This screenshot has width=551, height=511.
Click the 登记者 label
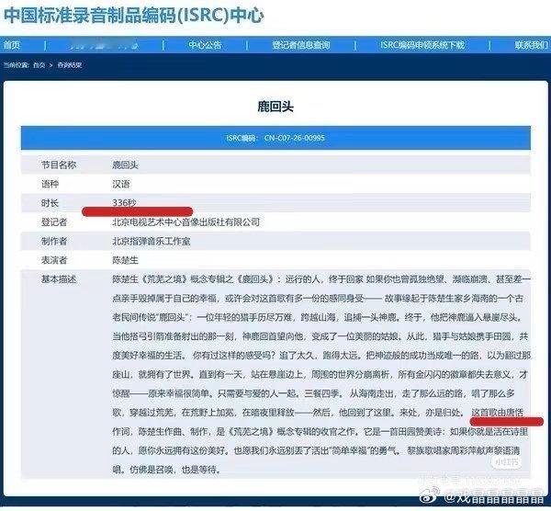tap(54, 221)
